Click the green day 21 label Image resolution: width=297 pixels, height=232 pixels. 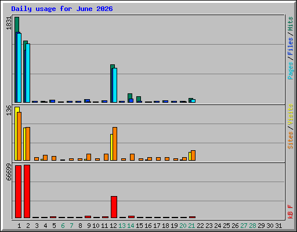pos(191,226)
